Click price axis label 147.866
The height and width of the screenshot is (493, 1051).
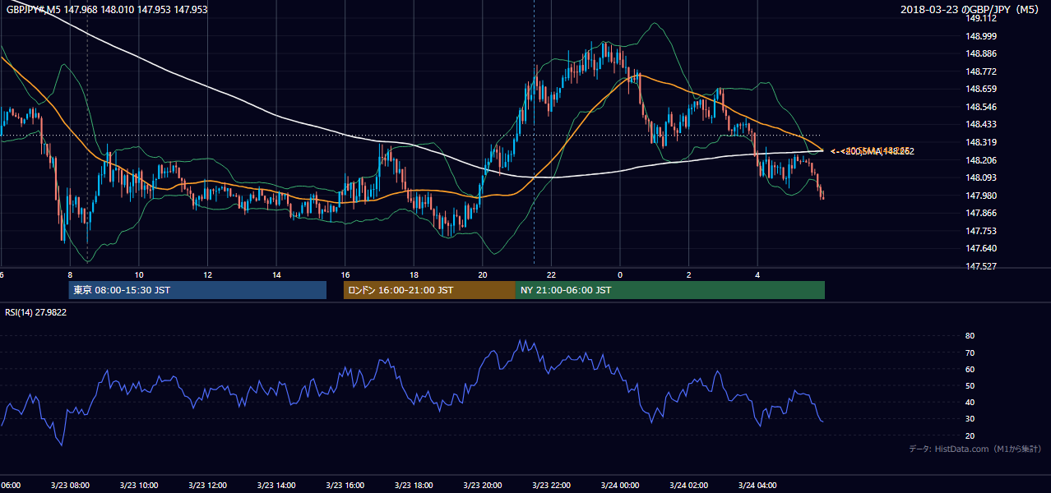click(981, 213)
